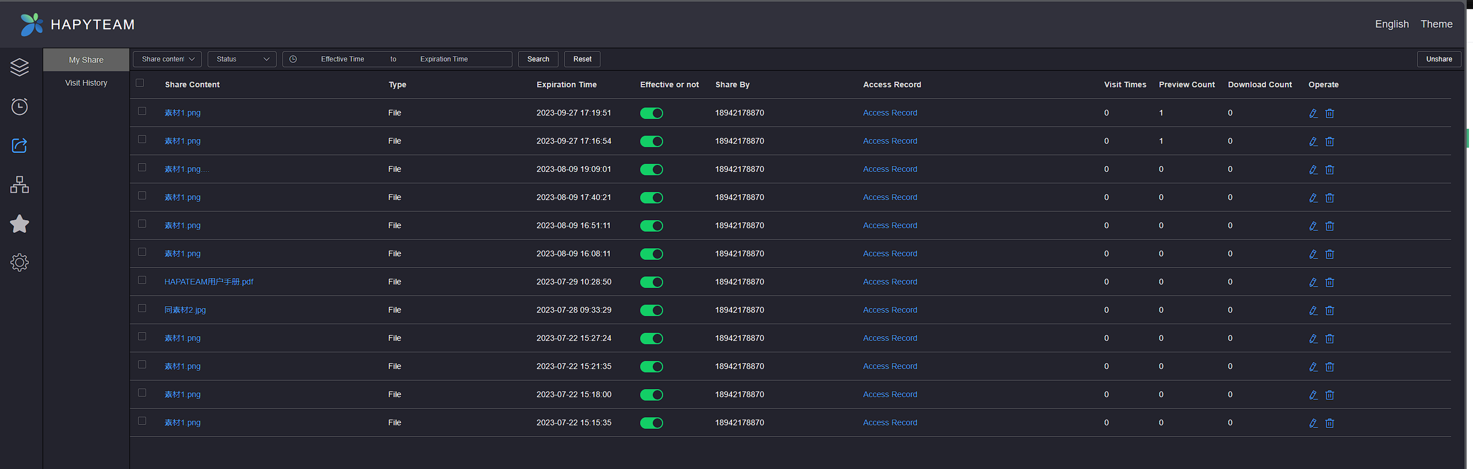Delete the share expiring 2023-09-27 17:16:54
Viewport: 1473px width, 469px height.
click(1330, 141)
